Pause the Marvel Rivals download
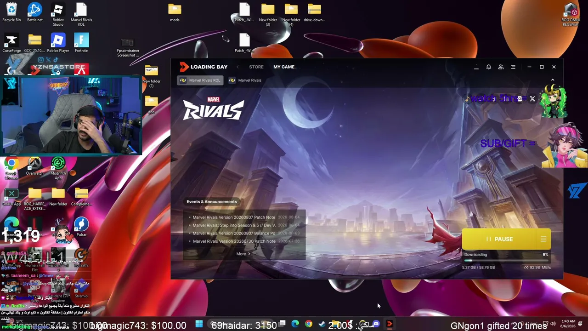Viewport: 588px width, 331px height. point(499,239)
